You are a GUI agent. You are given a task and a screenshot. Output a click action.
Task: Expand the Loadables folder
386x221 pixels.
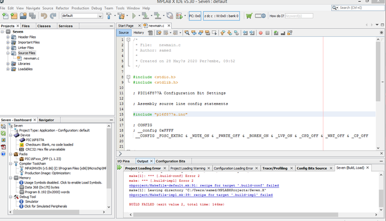point(8,69)
